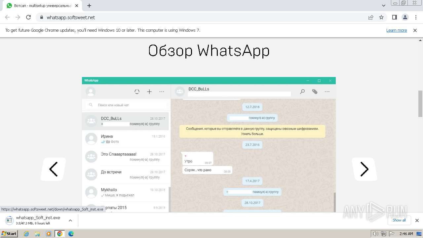Reload the current page

click(28, 17)
